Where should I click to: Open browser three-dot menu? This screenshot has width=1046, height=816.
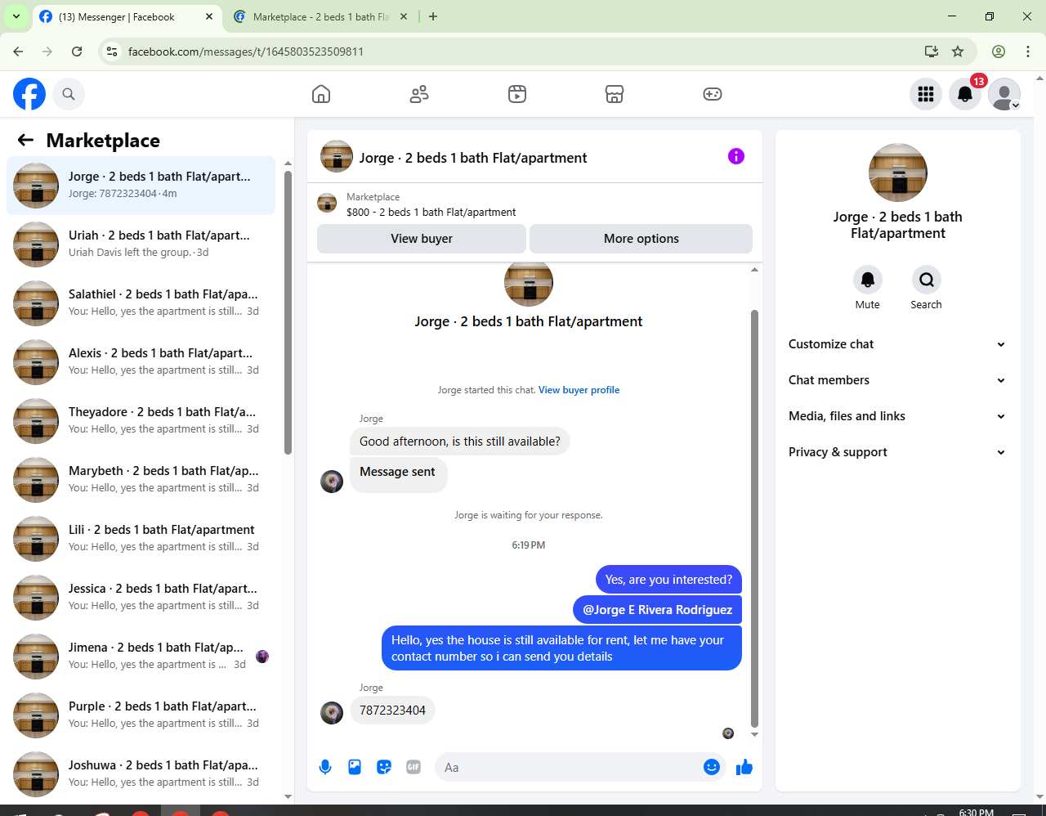coord(1028,52)
